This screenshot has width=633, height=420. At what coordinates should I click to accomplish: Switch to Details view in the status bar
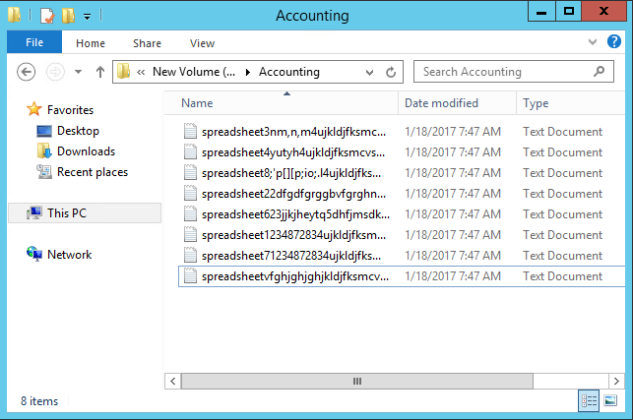pyautogui.click(x=590, y=400)
